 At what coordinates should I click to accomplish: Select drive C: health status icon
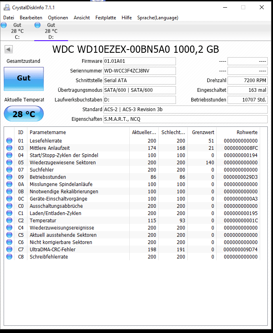4,25
